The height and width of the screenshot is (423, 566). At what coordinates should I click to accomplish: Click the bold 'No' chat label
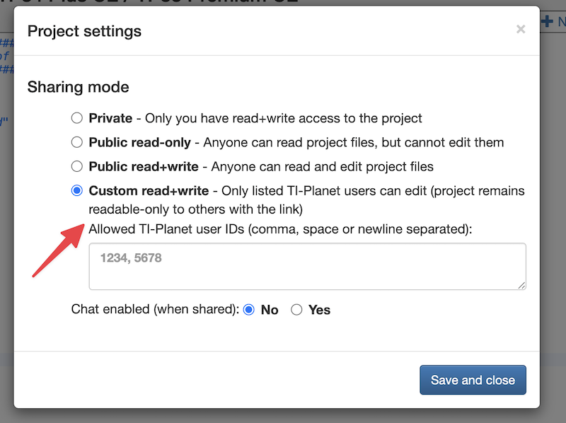[x=270, y=310]
